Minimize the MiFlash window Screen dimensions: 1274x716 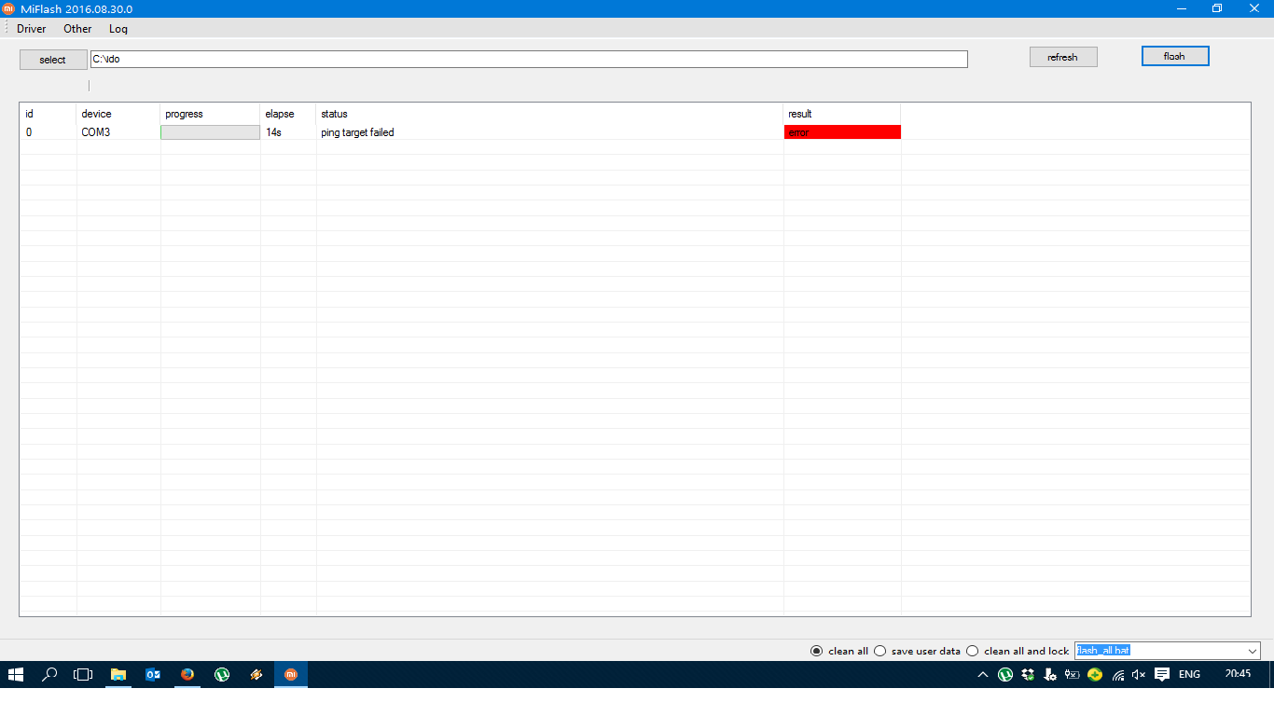tap(1181, 8)
